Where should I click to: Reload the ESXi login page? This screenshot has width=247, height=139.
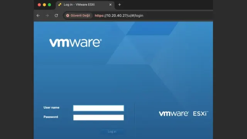(56, 15)
